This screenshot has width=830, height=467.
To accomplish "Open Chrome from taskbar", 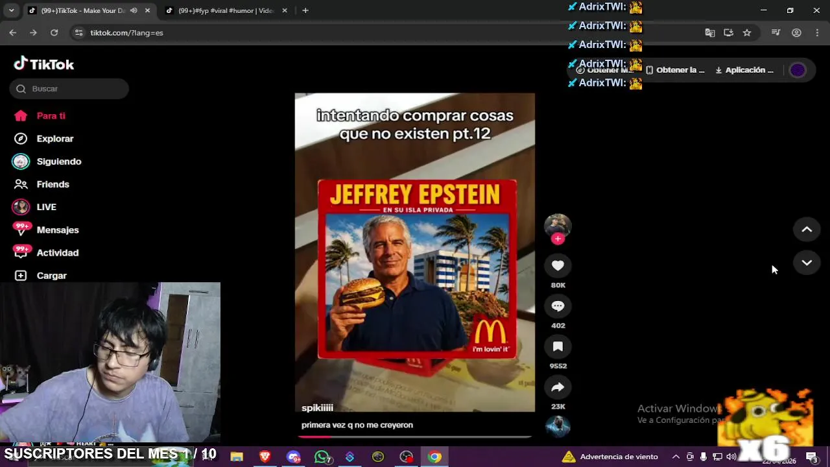I will coord(434,457).
